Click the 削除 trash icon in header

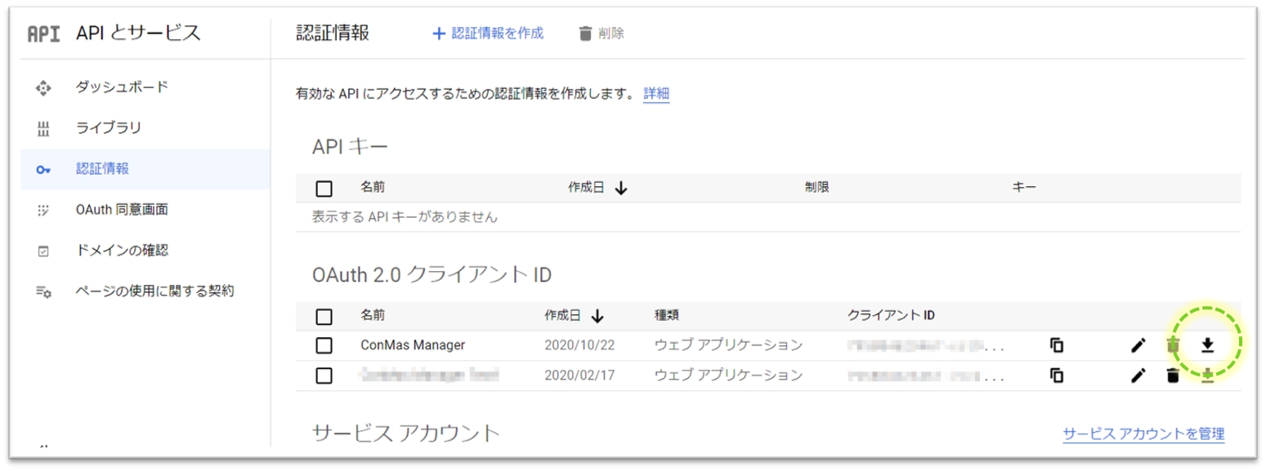585,33
